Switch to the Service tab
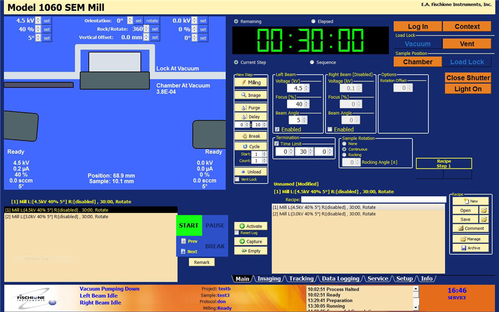 click(x=378, y=279)
